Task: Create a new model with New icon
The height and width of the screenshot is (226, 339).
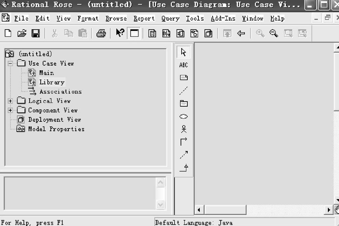Action: click(8, 33)
